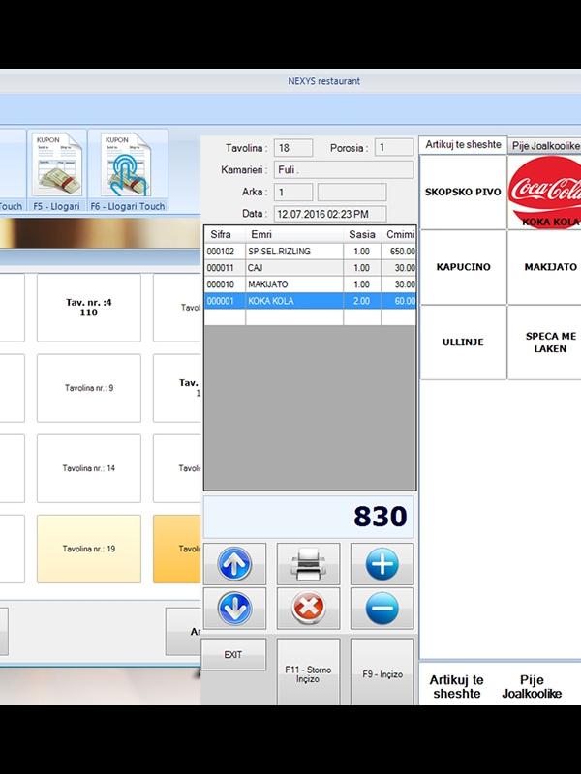Click the blue up arrow icon
This screenshot has width=581, height=774.
pyautogui.click(x=235, y=563)
